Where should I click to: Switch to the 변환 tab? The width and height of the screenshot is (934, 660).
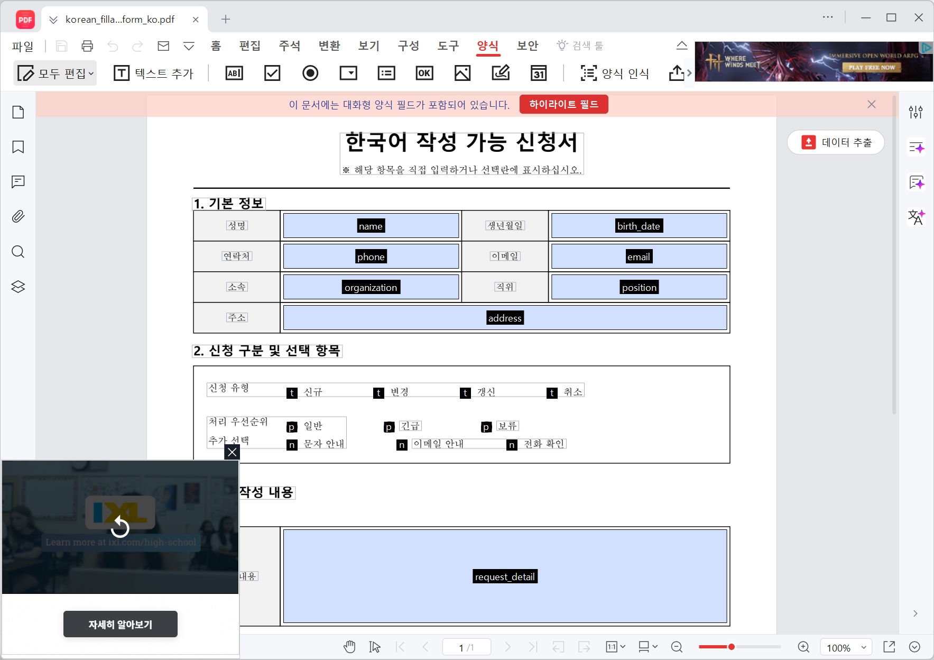tap(329, 45)
